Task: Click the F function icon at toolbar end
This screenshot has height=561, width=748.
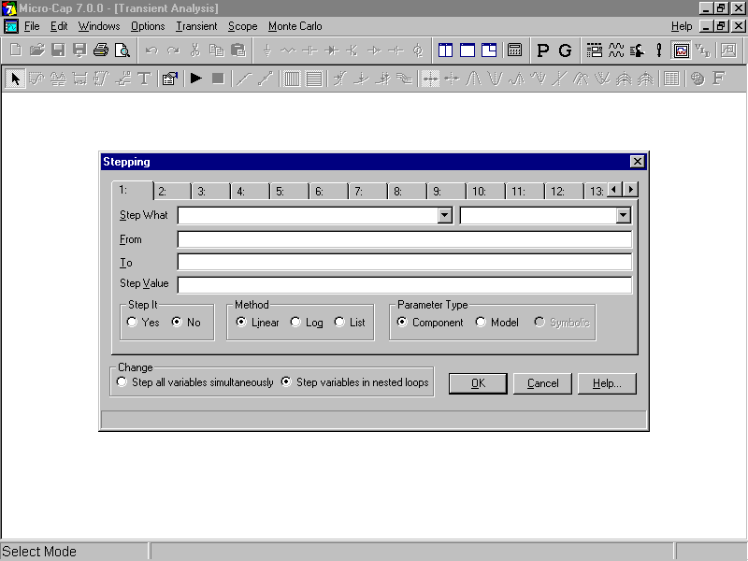Action: coord(718,79)
